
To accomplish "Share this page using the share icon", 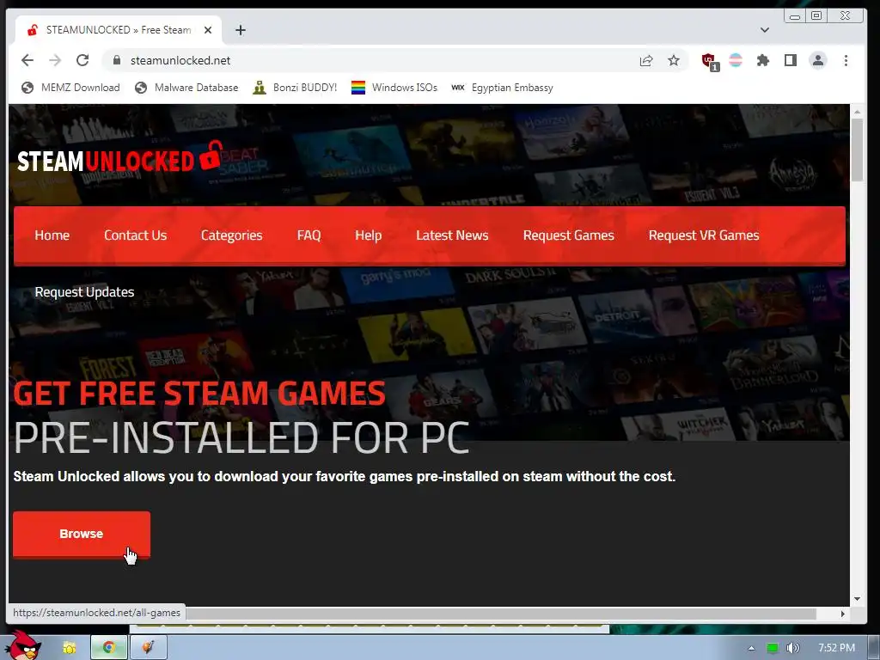I will [646, 61].
